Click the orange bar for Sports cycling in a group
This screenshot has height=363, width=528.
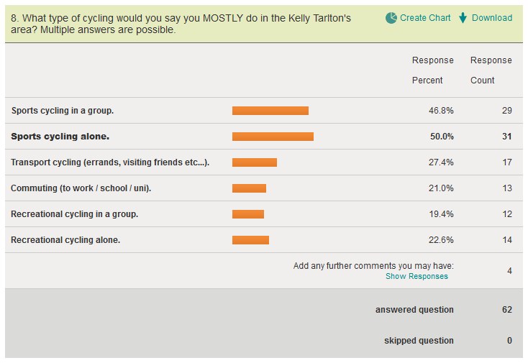click(270, 111)
